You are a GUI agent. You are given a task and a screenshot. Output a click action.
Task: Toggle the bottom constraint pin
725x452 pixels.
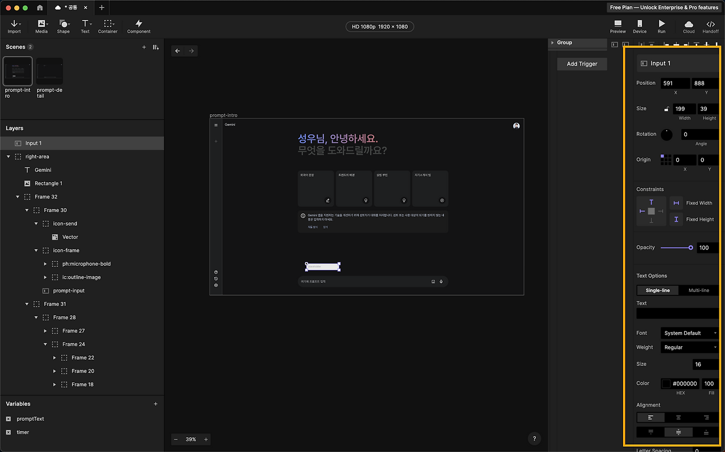point(651,220)
